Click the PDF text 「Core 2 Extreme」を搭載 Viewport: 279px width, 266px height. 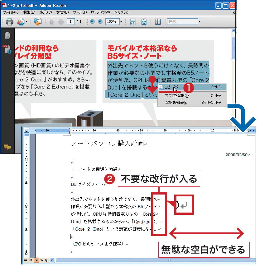pos(60,87)
